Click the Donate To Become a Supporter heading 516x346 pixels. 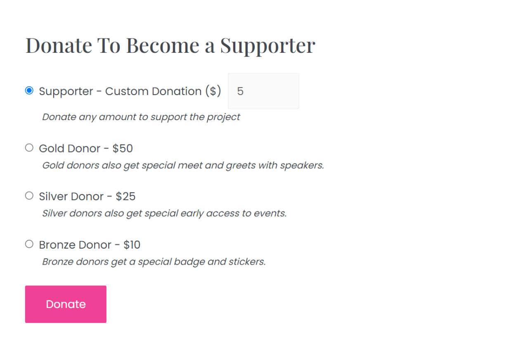click(170, 45)
